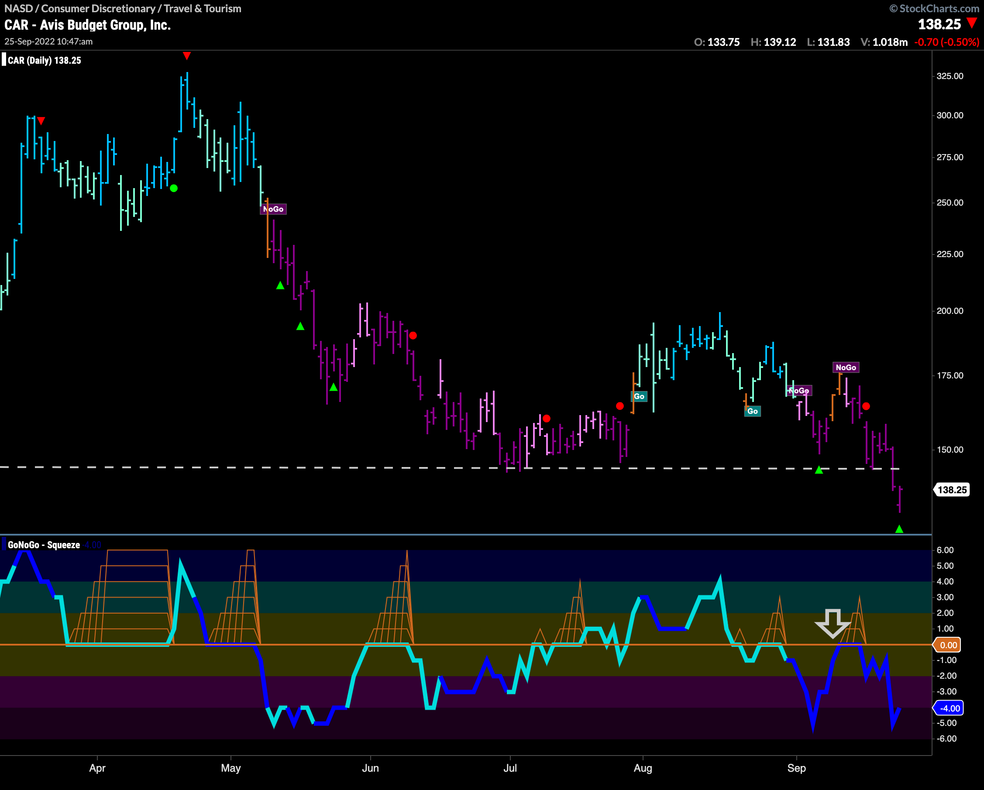Image resolution: width=984 pixels, height=790 pixels.
Task: Click the volume value V: 1.018m
Action: coord(884,42)
